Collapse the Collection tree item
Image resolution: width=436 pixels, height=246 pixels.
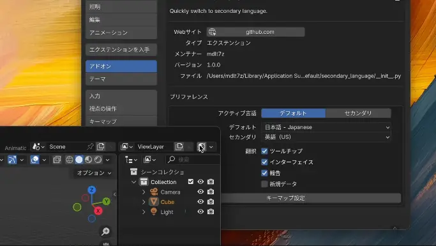pos(134,182)
